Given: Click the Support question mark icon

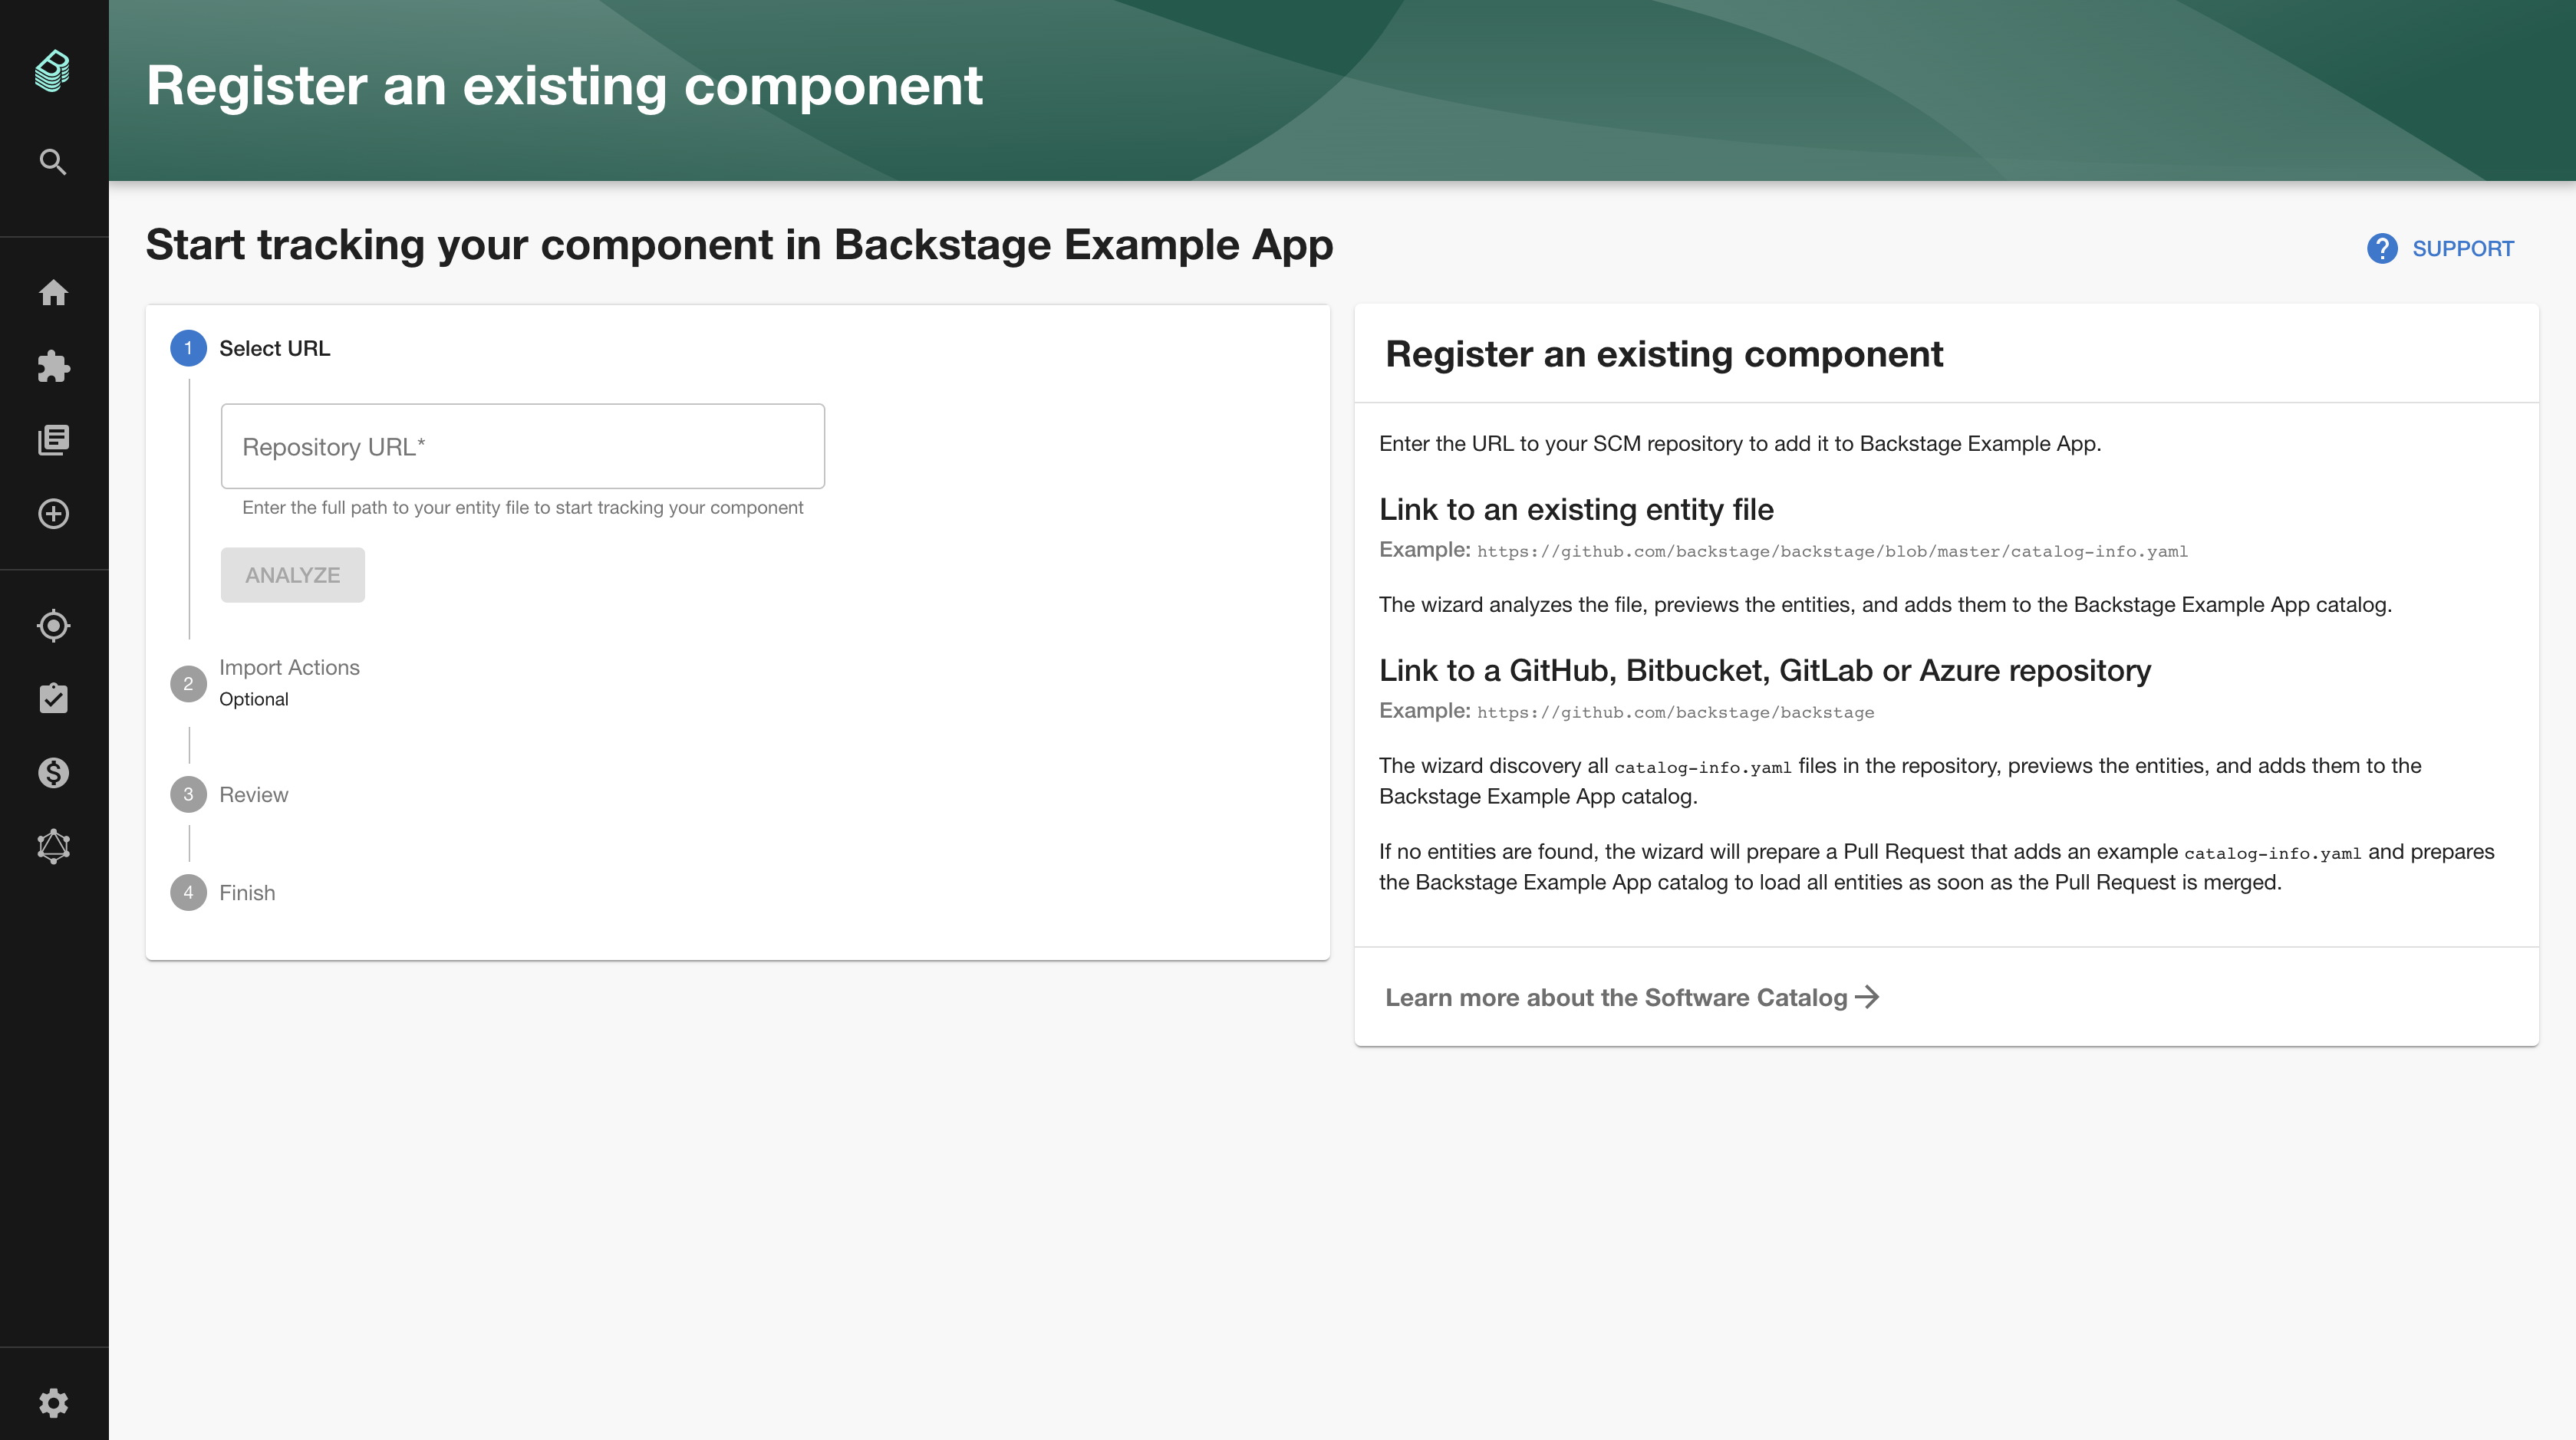Looking at the screenshot, I should (2382, 249).
